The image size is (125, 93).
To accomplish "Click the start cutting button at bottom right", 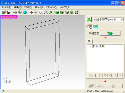I will (114, 86).
